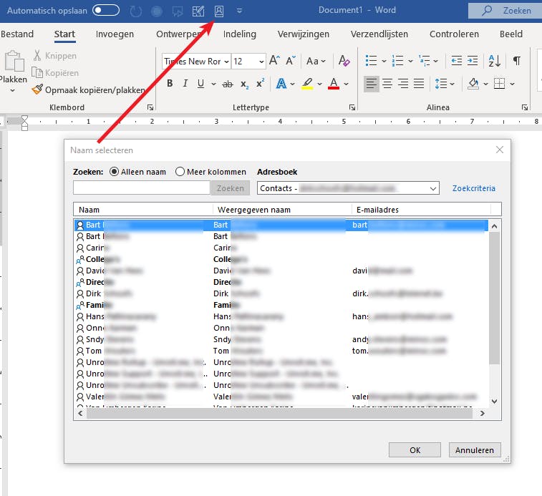This screenshot has height=496, width=542.
Task: Center the text alignment
Action: [387, 84]
